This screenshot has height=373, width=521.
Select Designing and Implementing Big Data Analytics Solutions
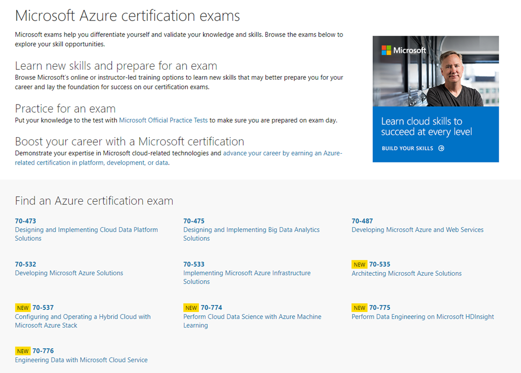tap(252, 234)
